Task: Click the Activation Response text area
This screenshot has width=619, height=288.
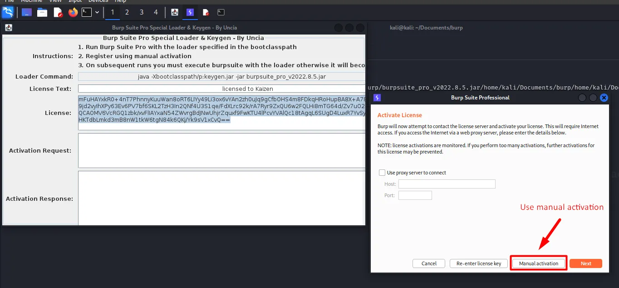Action: point(221,198)
